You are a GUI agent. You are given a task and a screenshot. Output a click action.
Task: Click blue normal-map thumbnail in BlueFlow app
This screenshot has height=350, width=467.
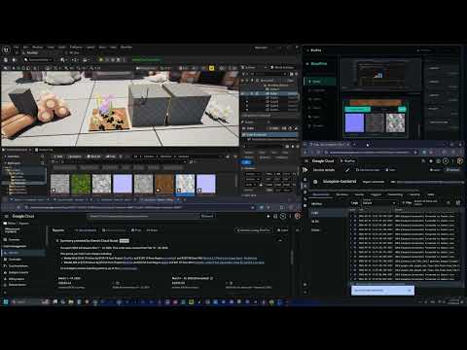click(x=354, y=122)
